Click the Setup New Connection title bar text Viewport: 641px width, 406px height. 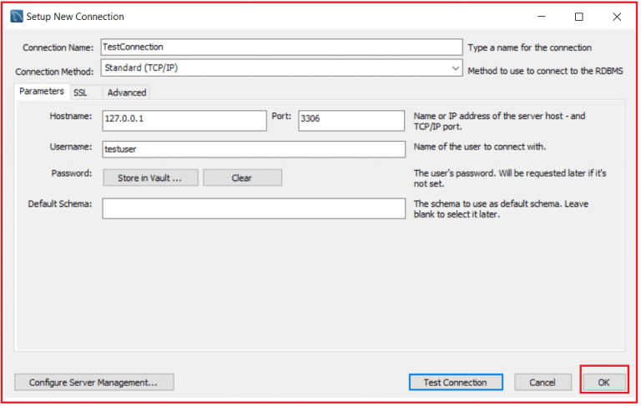pos(75,16)
